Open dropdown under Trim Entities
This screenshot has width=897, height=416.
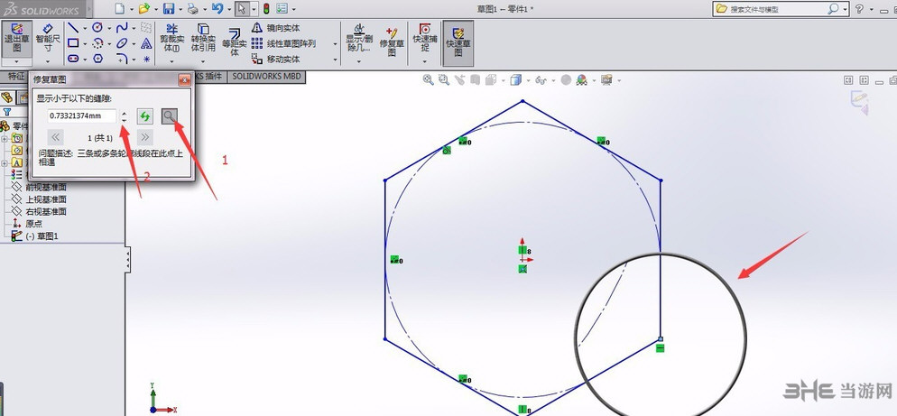pyautogui.click(x=171, y=60)
